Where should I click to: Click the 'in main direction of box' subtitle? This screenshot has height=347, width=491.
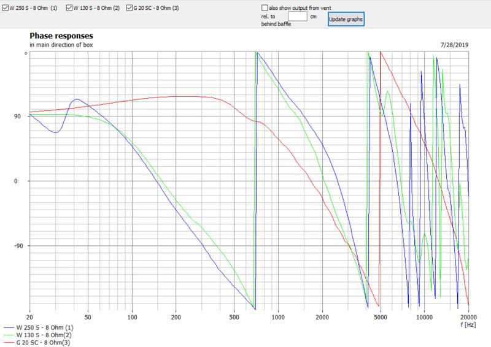(x=61, y=45)
